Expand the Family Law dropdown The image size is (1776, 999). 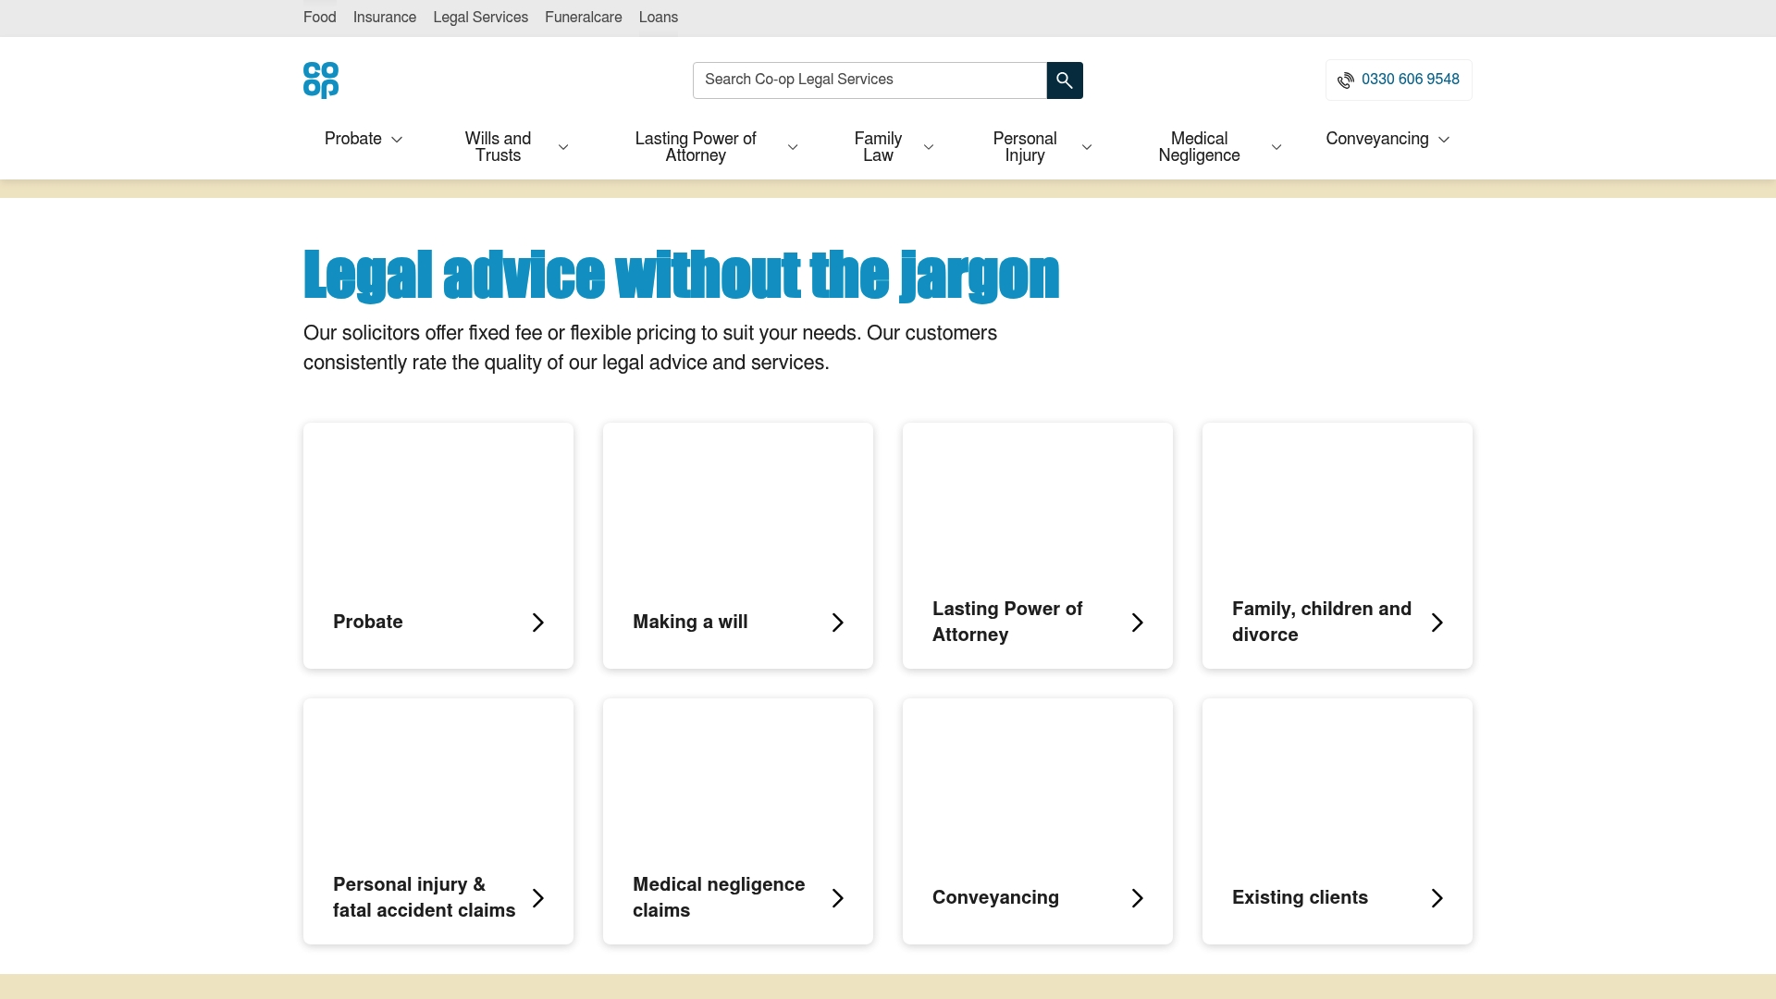click(929, 146)
